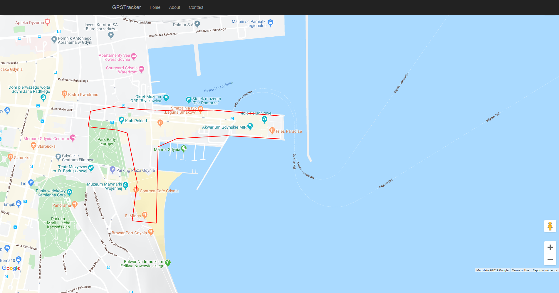The width and height of the screenshot is (559, 293).
Task: Select the Courtyard Gdynia Waterfront hotel marker
Action: tap(142, 69)
